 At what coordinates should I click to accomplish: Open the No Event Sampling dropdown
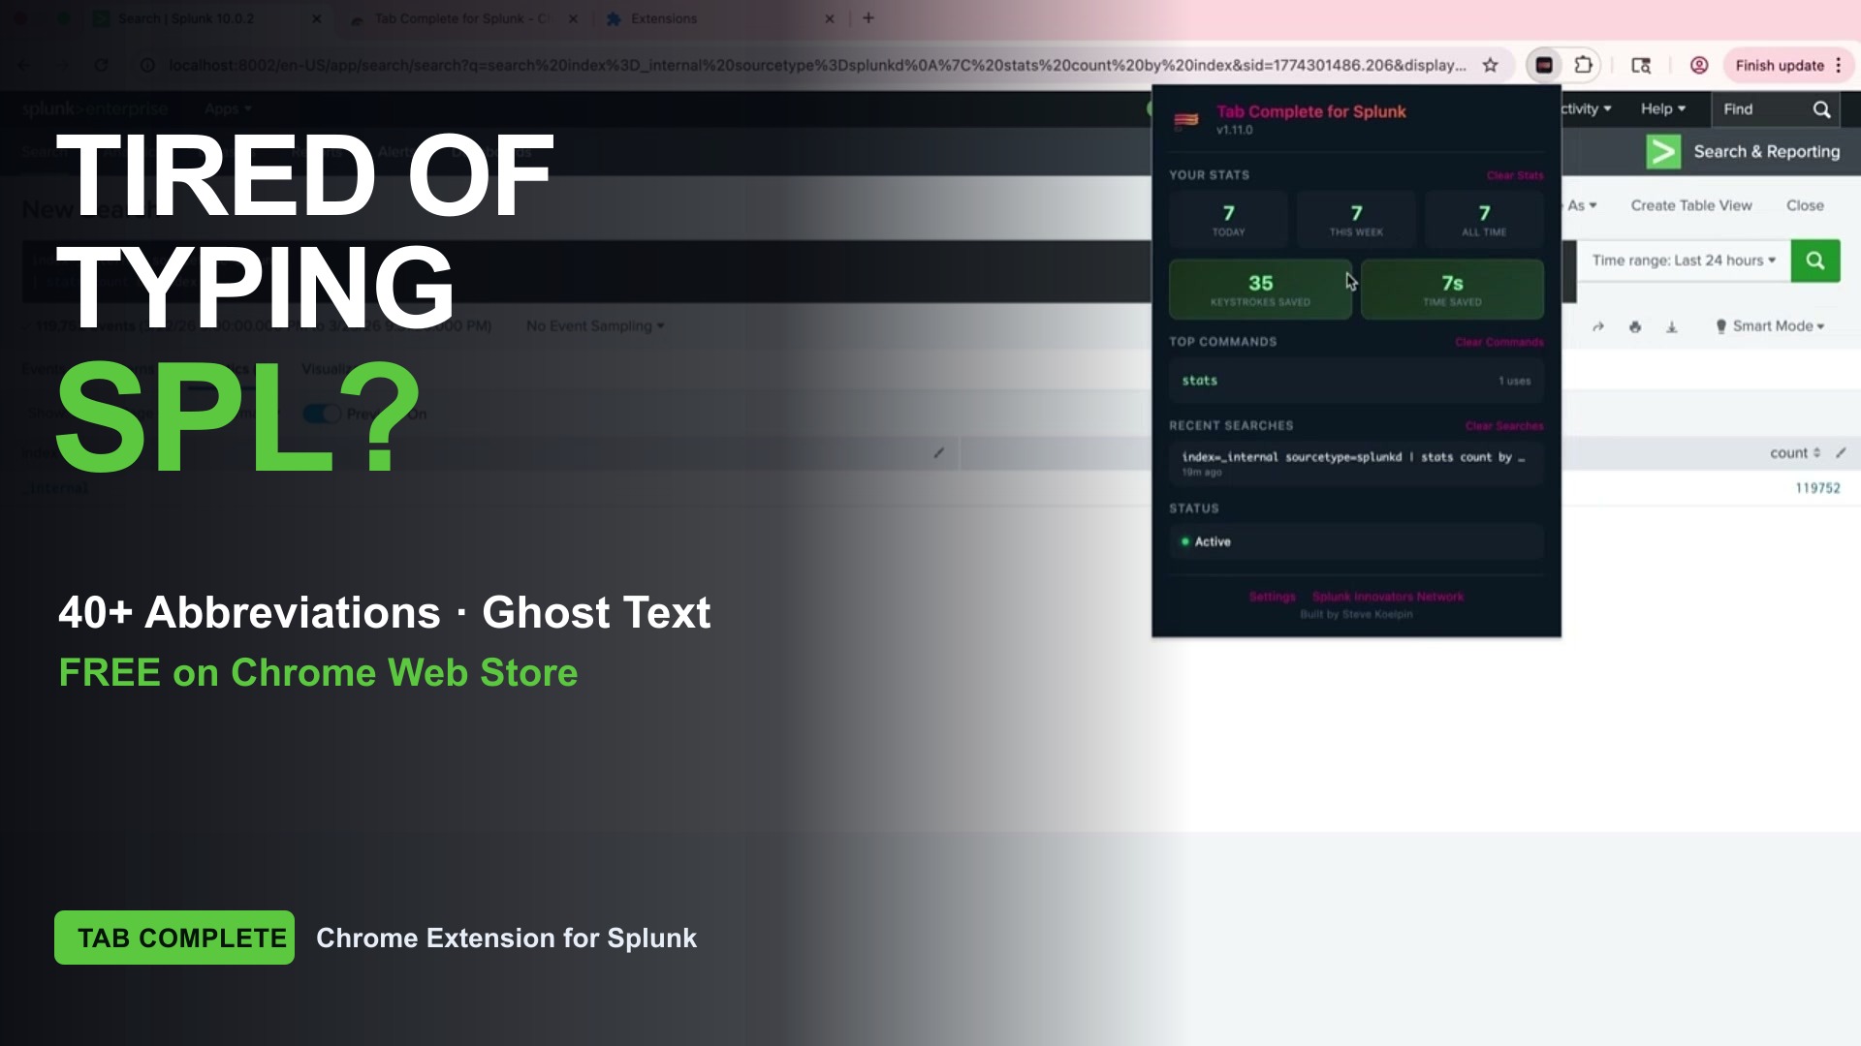(x=595, y=326)
